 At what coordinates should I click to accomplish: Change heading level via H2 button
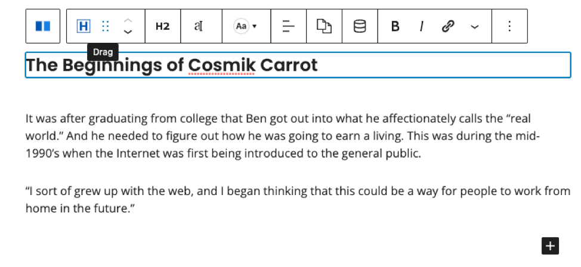[x=163, y=26]
